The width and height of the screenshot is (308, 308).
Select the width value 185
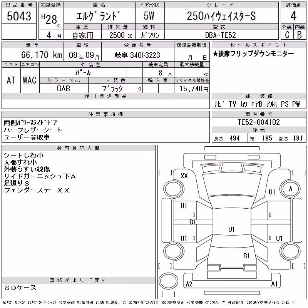(x=267, y=138)
